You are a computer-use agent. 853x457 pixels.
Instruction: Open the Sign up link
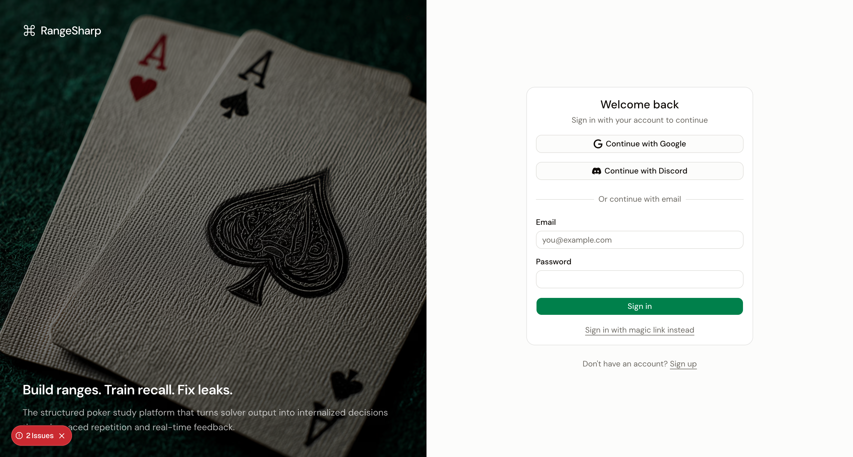(x=683, y=364)
